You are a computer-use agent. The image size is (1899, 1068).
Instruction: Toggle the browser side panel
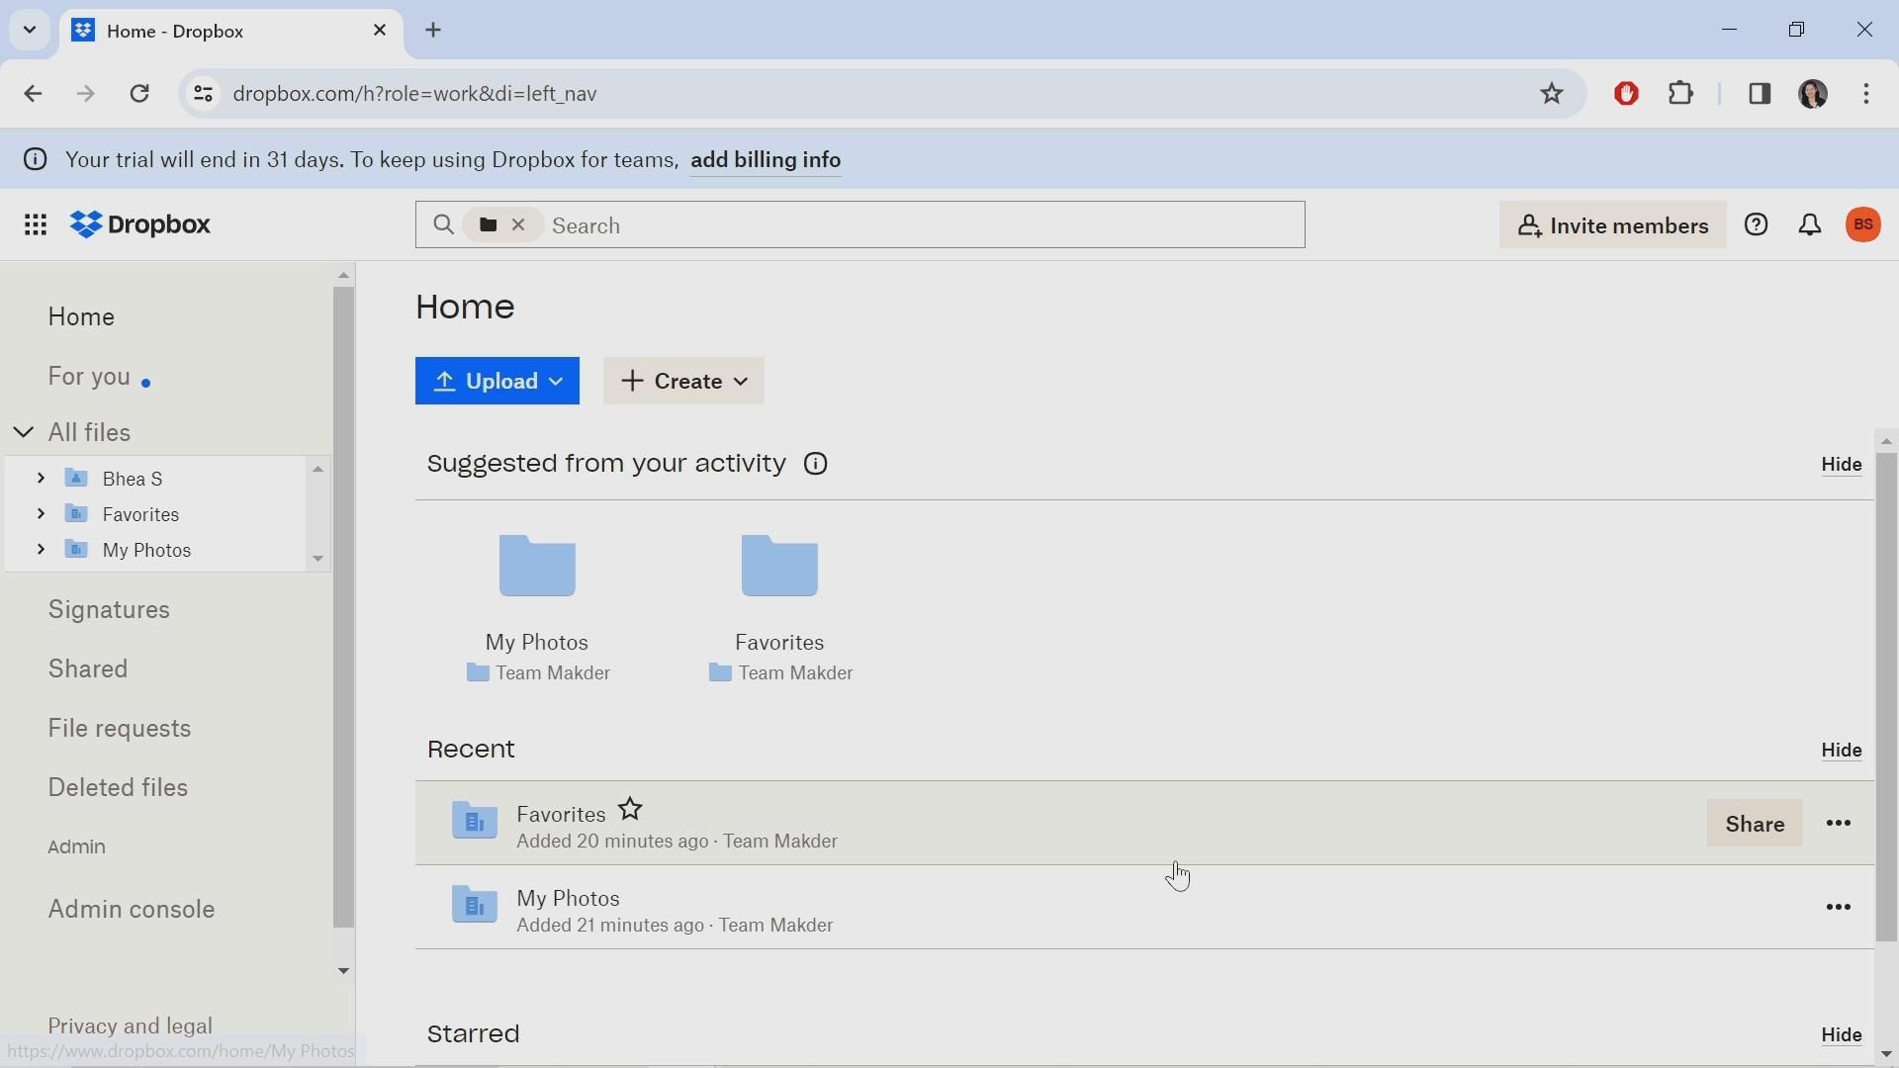(x=1761, y=94)
